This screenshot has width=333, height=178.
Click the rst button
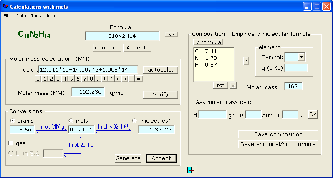221,86
